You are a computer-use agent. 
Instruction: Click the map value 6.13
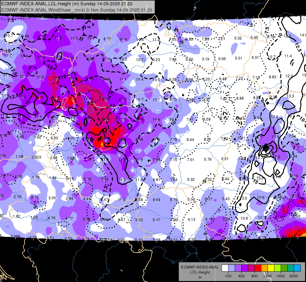(191, 220)
